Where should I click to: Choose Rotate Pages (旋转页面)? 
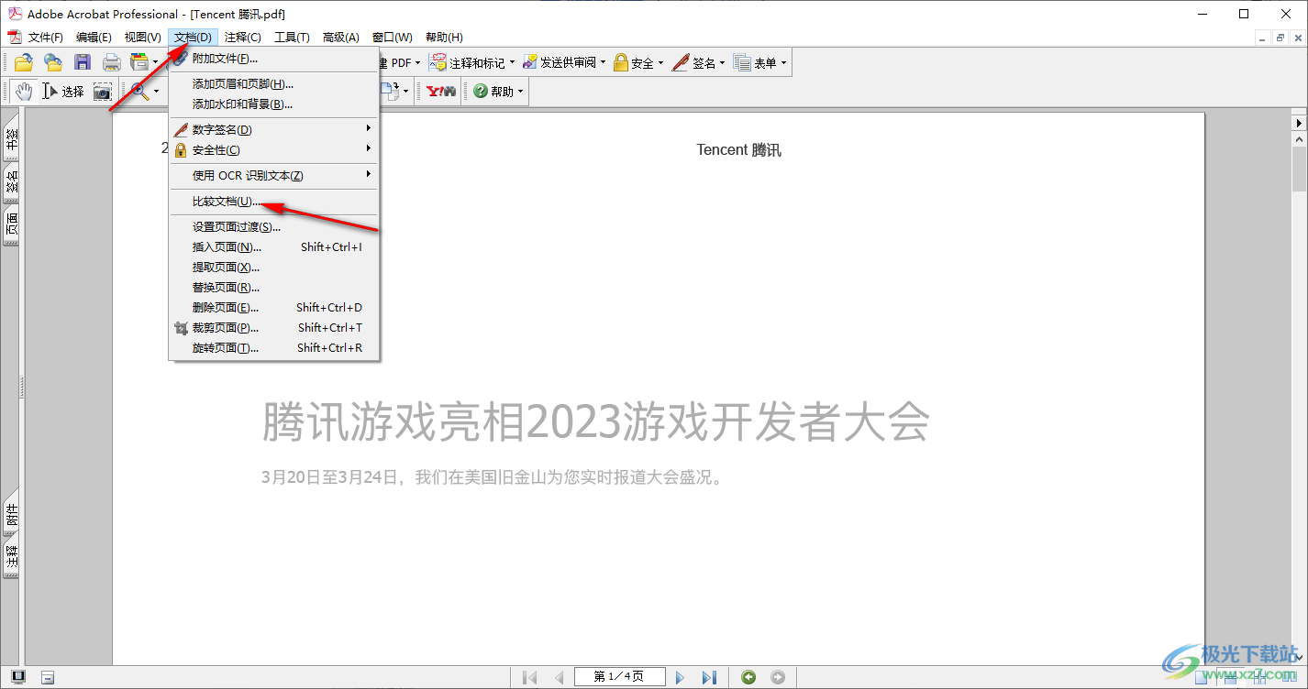pos(274,348)
